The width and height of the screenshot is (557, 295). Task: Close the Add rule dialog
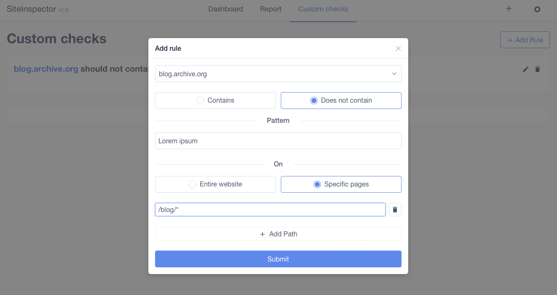coord(398,48)
